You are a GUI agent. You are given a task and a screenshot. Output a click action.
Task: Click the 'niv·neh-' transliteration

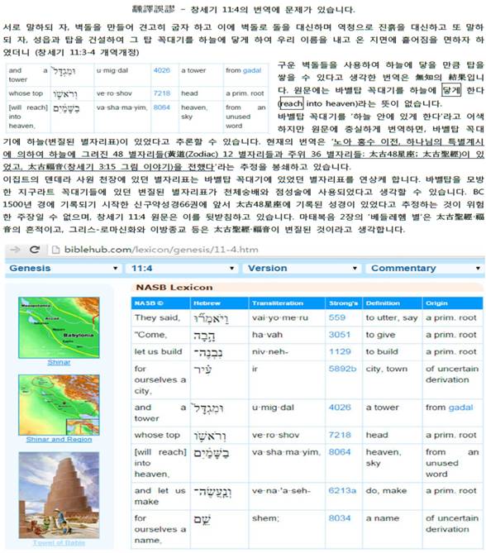(x=269, y=351)
